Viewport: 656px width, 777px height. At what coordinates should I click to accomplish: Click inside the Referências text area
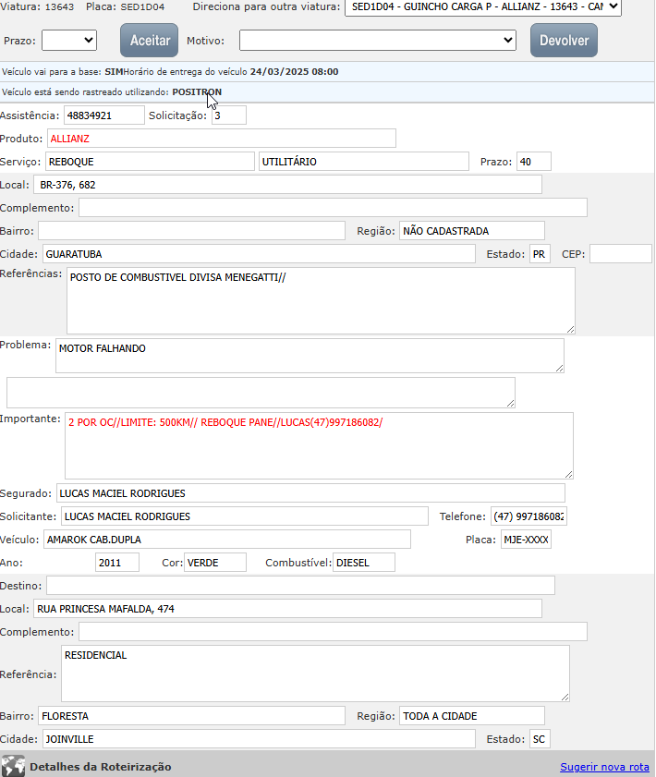(321, 300)
